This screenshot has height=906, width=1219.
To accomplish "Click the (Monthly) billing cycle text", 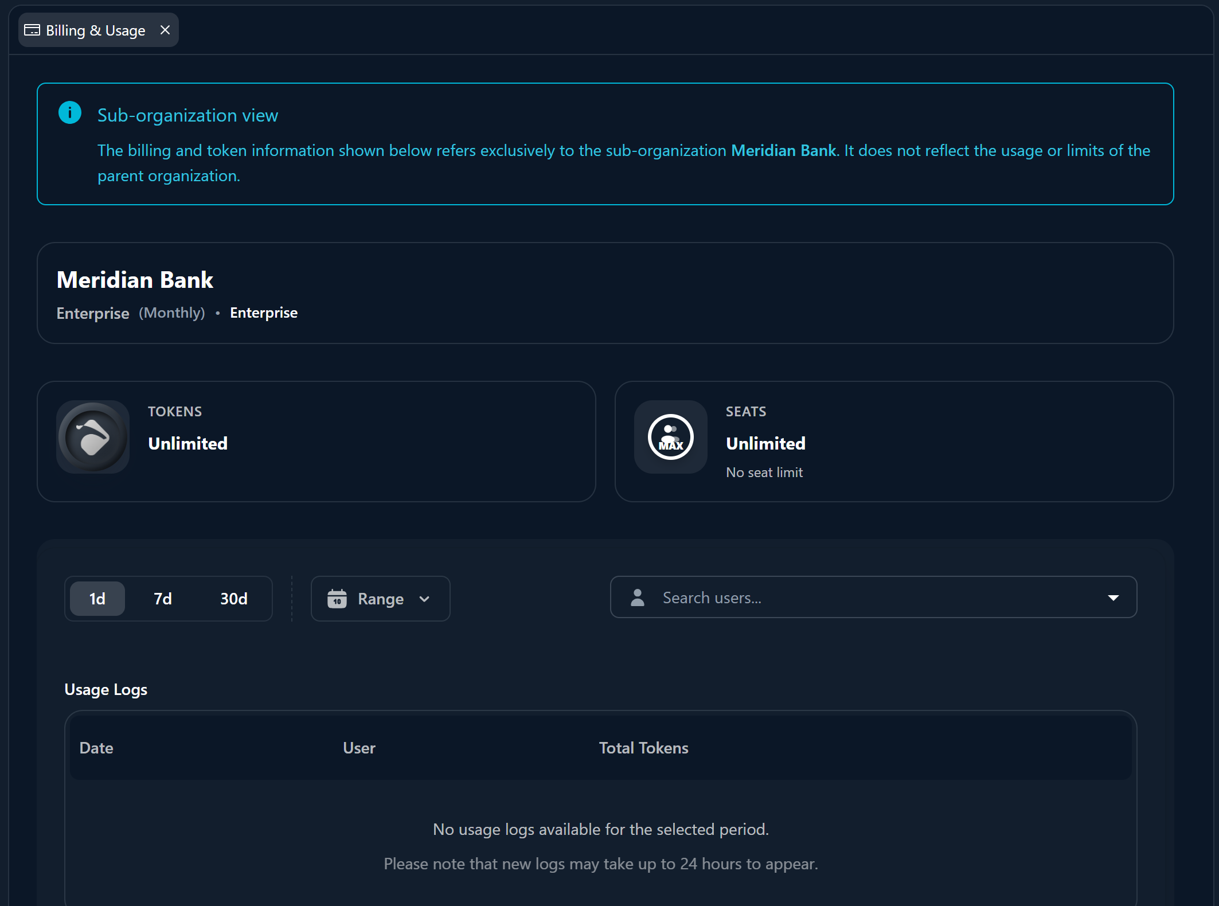I will coord(171,313).
